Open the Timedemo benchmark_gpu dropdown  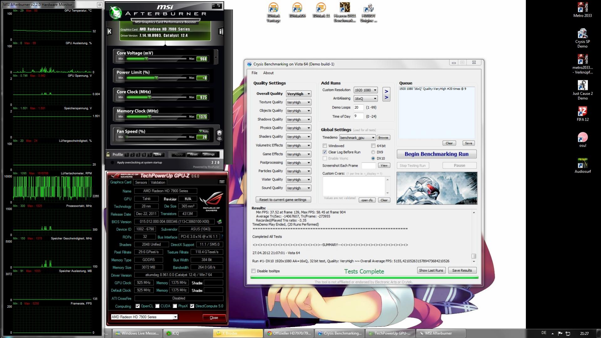tap(357, 138)
